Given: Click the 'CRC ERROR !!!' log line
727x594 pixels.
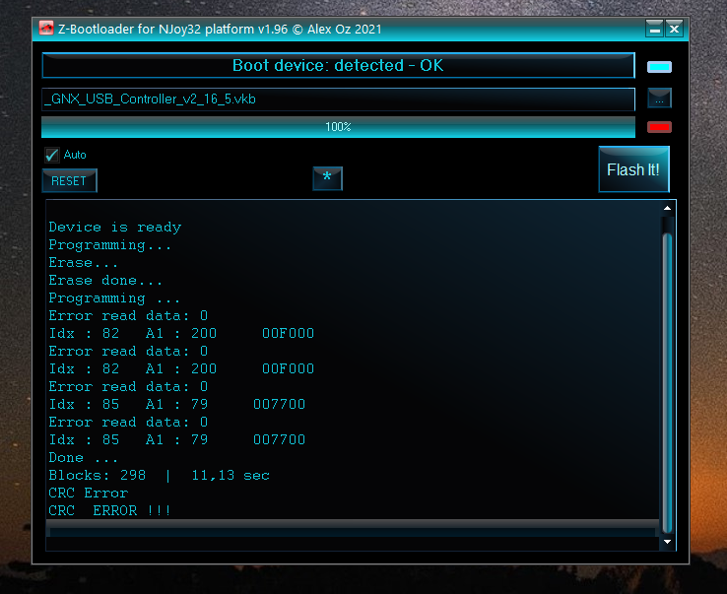Looking at the screenshot, I should click(x=110, y=510).
